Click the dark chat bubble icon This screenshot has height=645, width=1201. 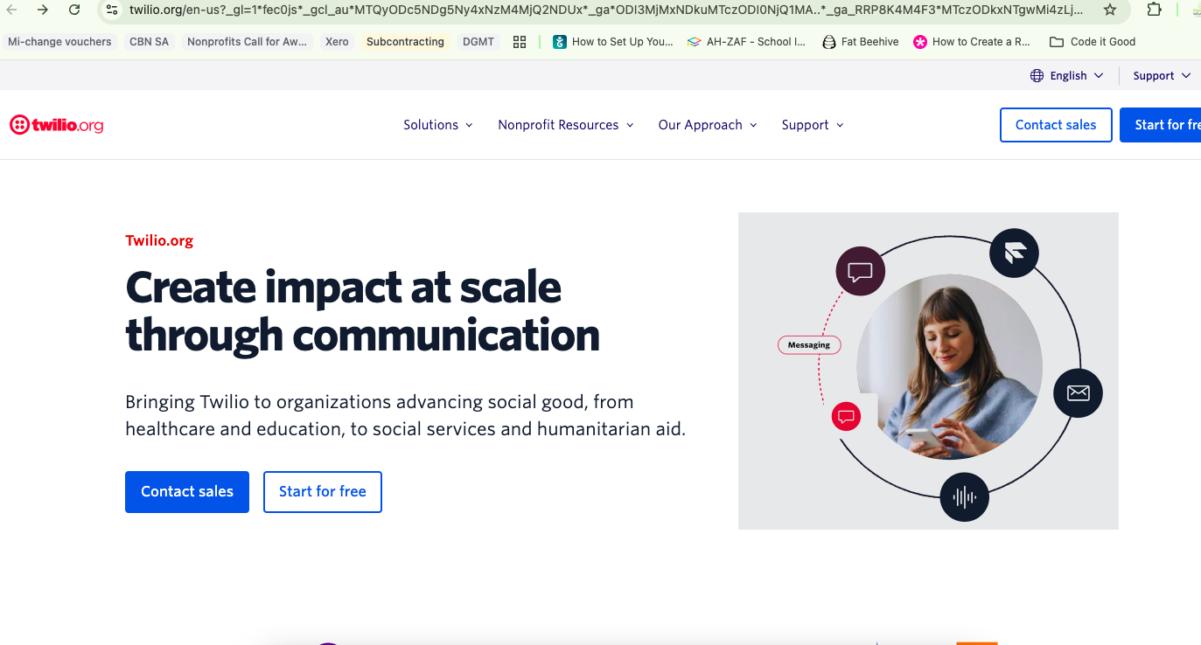click(860, 272)
